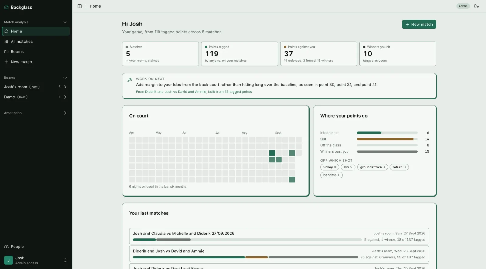This screenshot has height=269, width=486.
Task: Expand the Americano section
Action: [x=36, y=113]
